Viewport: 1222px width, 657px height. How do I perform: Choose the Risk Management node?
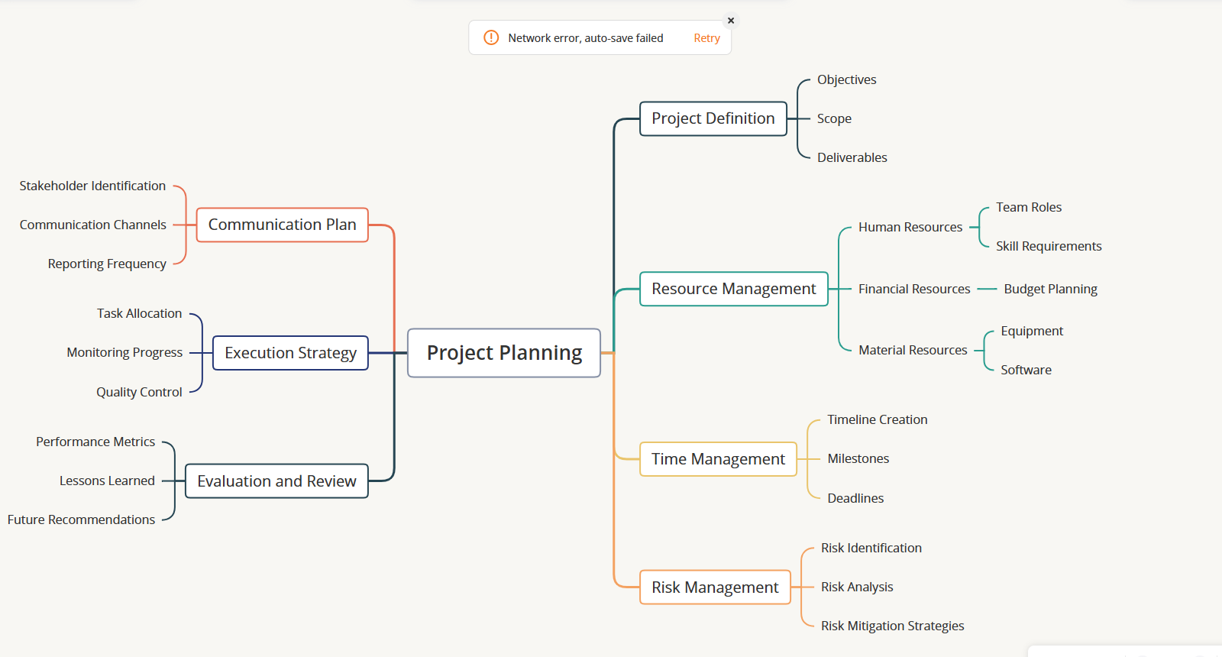[715, 587]
